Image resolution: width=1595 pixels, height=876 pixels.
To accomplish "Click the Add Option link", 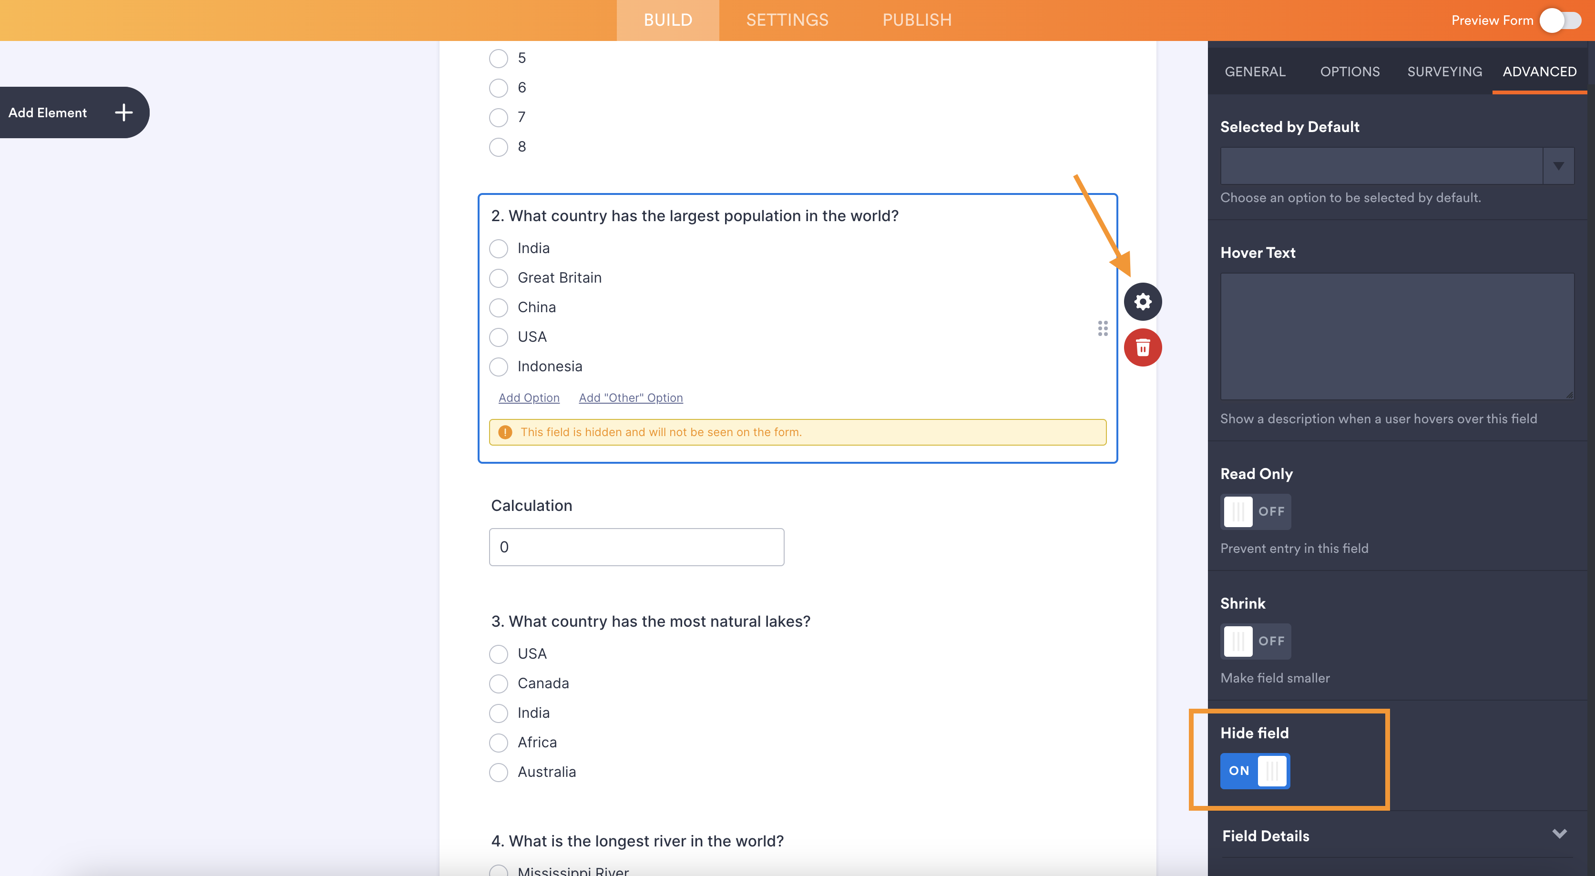I will (529, 397).
